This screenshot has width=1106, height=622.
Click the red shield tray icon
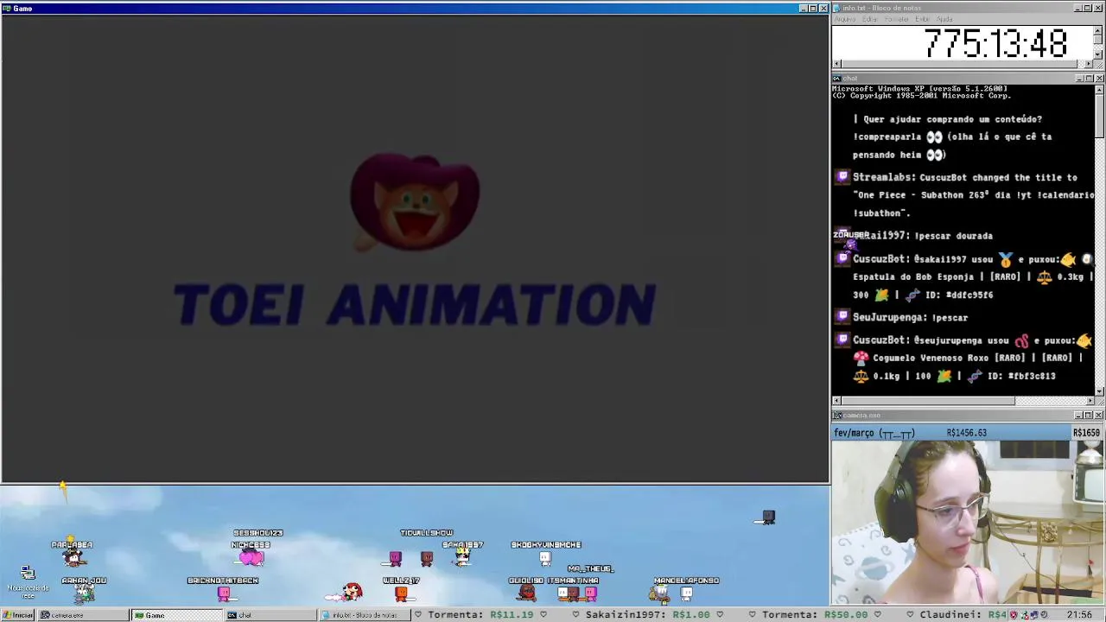[x=1014, y=615]
